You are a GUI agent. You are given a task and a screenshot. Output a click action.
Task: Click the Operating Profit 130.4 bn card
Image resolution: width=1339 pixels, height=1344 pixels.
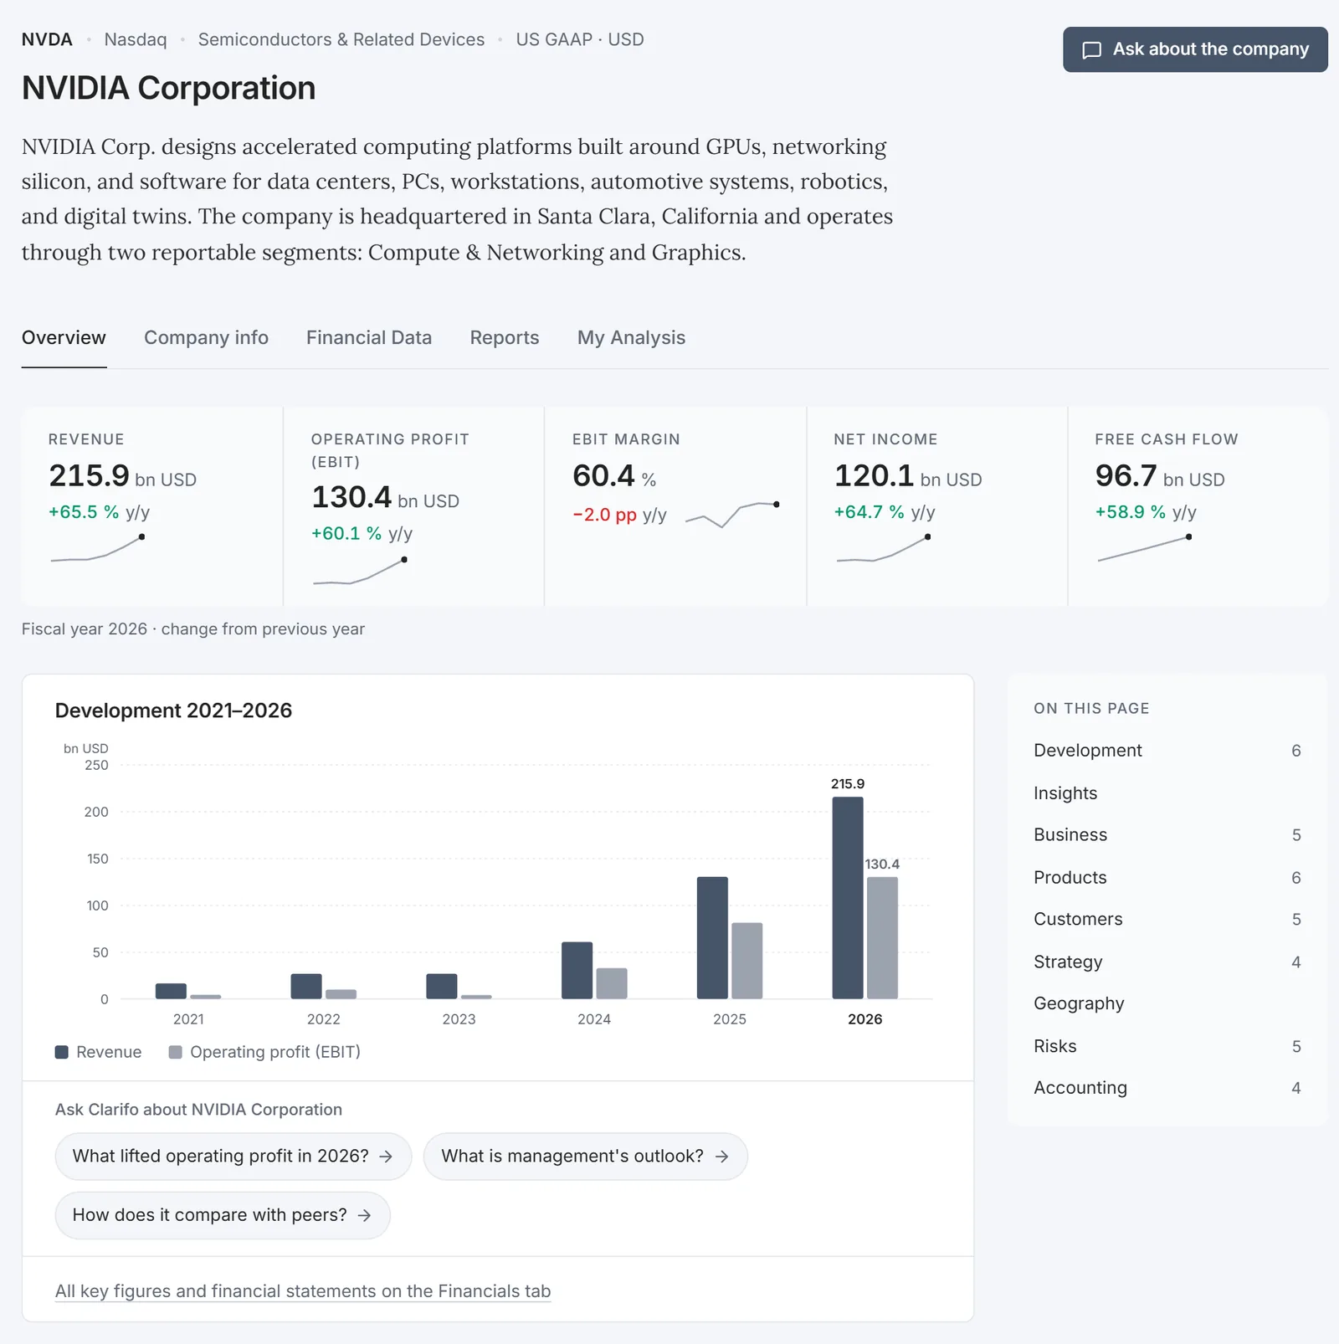coord(414,506)
